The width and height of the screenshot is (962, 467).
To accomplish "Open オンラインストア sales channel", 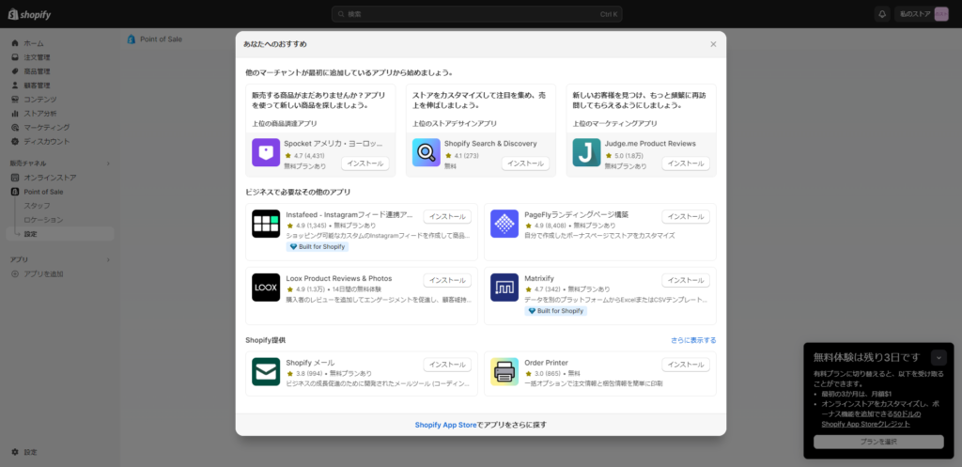I will [60, 178].
